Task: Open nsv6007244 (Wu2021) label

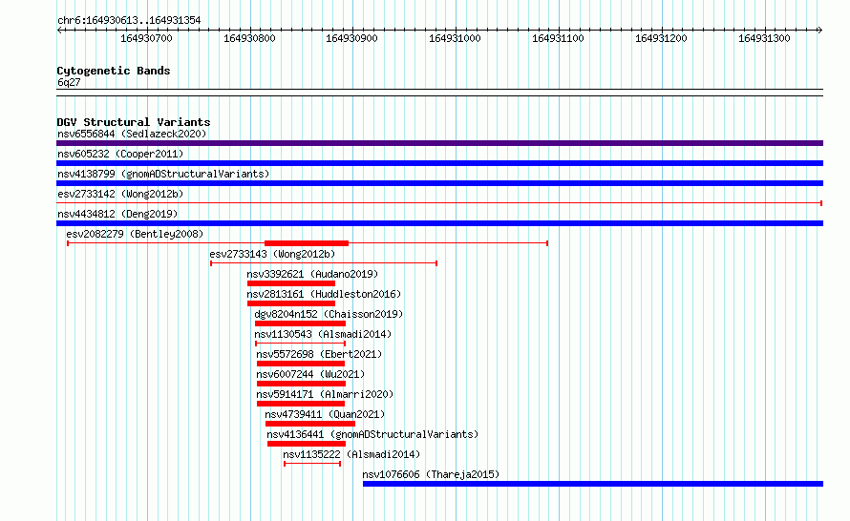Action: (310, 374)
